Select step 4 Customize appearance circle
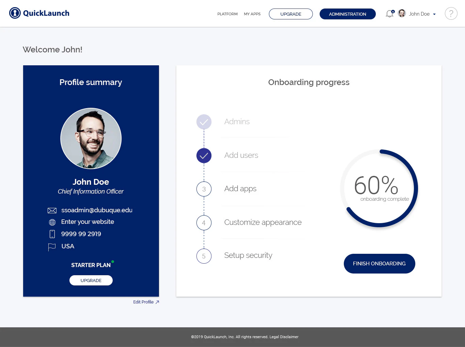 click(204, 222)
